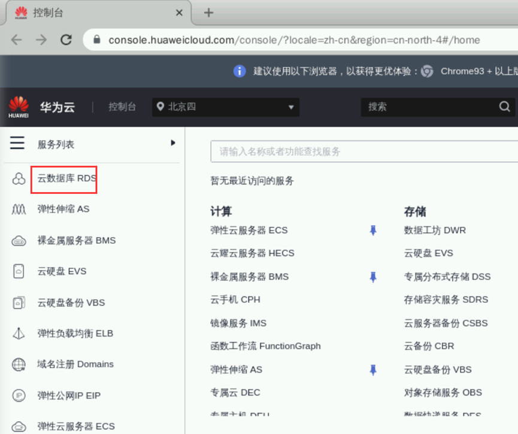Open the hamburger service list menu icon
518x434 pixels.
click(17, 143)
